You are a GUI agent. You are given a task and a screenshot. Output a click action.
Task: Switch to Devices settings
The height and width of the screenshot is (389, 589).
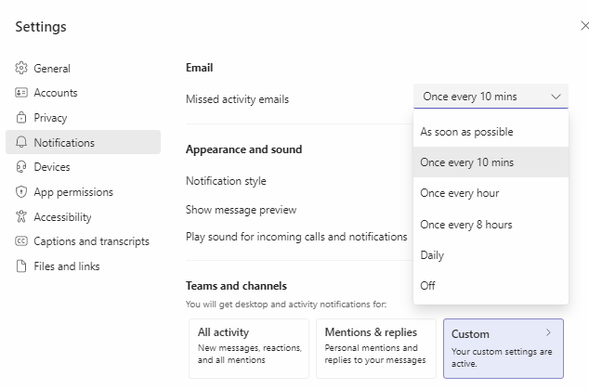point(83,167)
